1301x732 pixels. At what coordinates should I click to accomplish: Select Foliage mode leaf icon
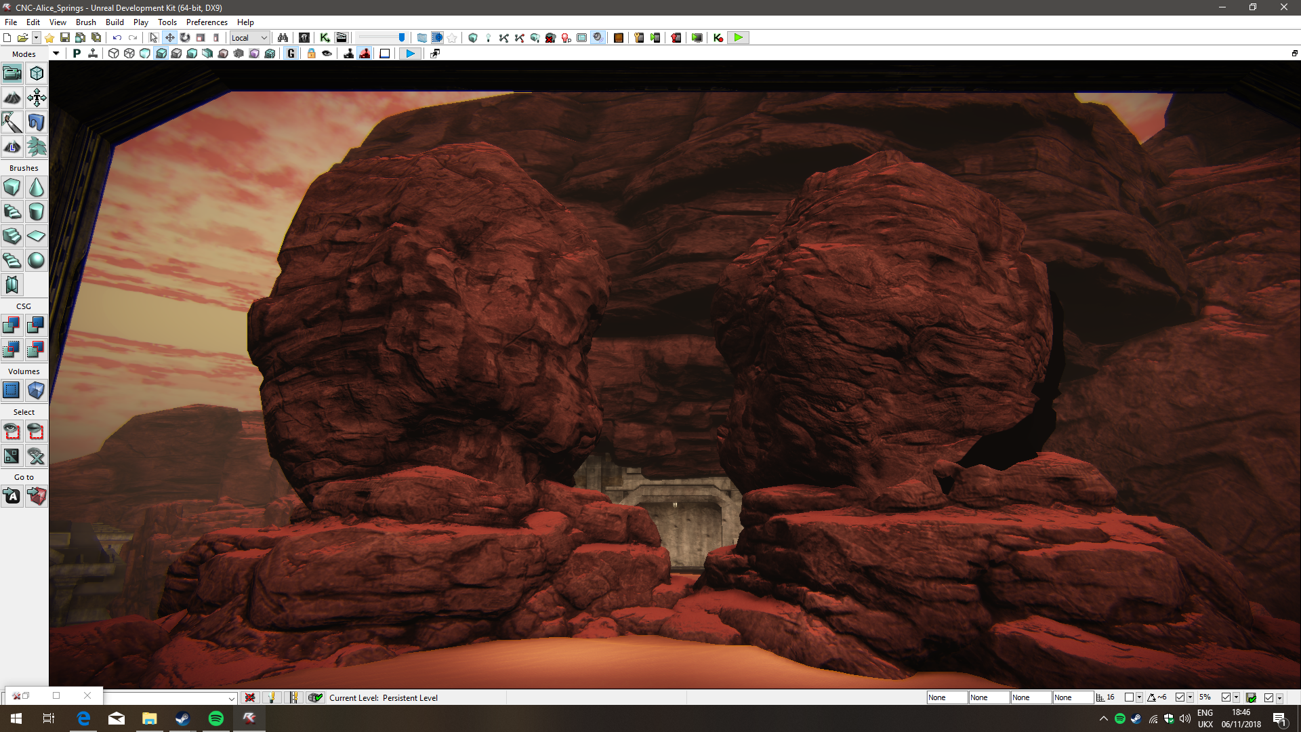pos(37,146)
